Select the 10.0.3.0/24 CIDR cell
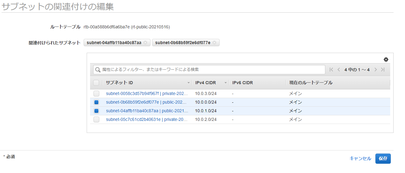Image resolution: width=405 pixels, height=173 pixels. 206,93
